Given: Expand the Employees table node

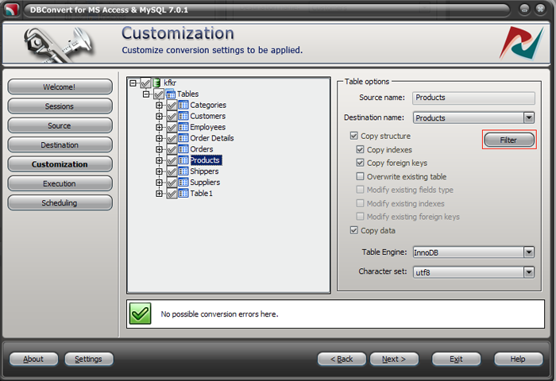Looking at the screenshot, I should tap(159, 127).
